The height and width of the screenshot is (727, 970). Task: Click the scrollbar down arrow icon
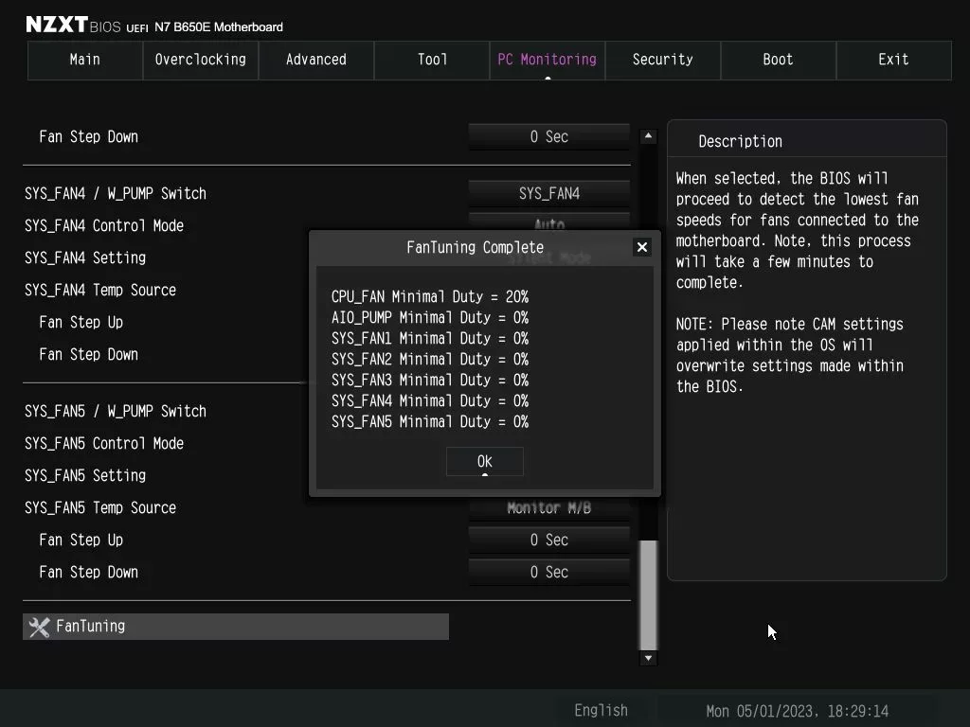(x=648, y=657)
